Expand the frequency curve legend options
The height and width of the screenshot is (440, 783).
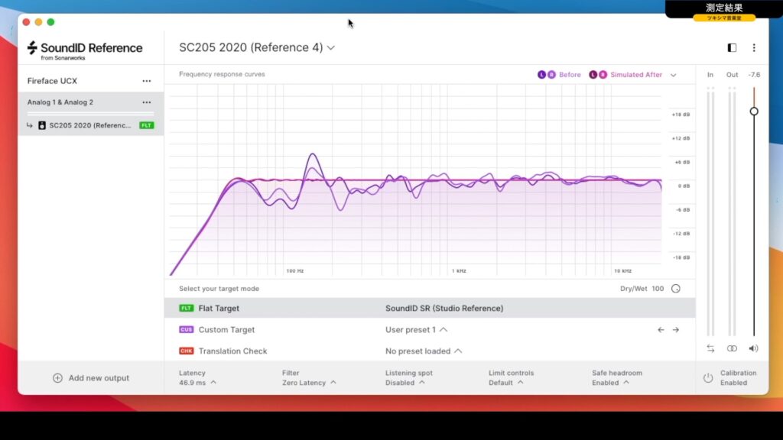point(673,76)
